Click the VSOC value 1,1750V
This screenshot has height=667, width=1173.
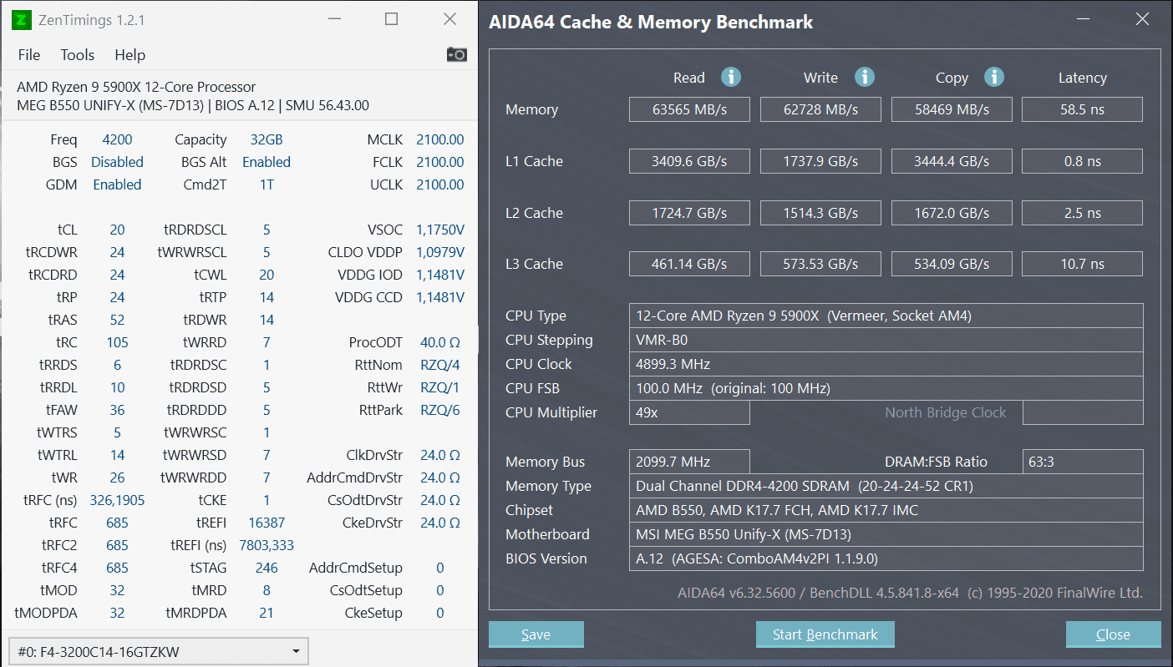[440, 230]
